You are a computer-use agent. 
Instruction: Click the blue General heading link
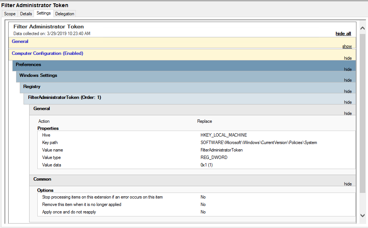(20, 41)
